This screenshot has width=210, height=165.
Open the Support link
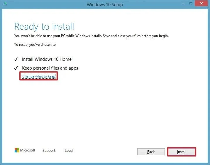tap(49, 150)
